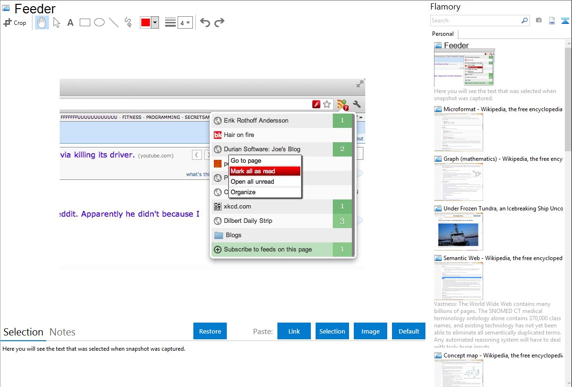572x387 pixels.
Task: Click the search magnifier icon
Action: [x=525, y=21]
